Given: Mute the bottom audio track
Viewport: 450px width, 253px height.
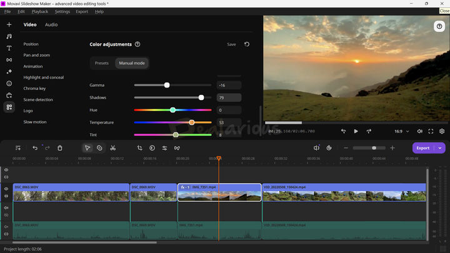Looking at the screenshot, I should tap(6, 227).
